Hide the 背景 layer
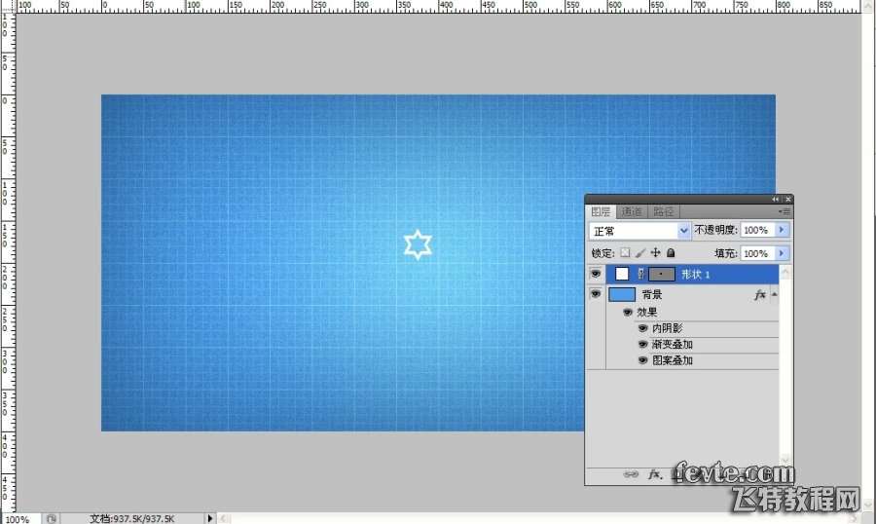The width and height of the screenshot is (876, 524). 596,293
